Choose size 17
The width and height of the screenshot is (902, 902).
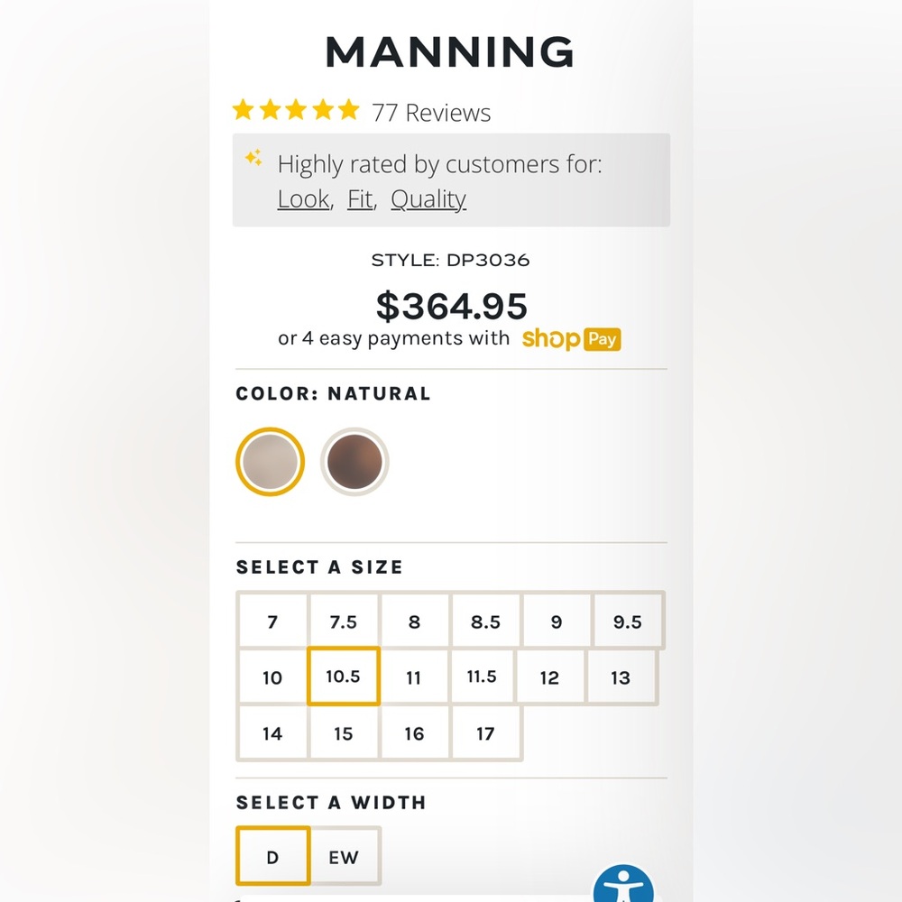click(485, 733)
